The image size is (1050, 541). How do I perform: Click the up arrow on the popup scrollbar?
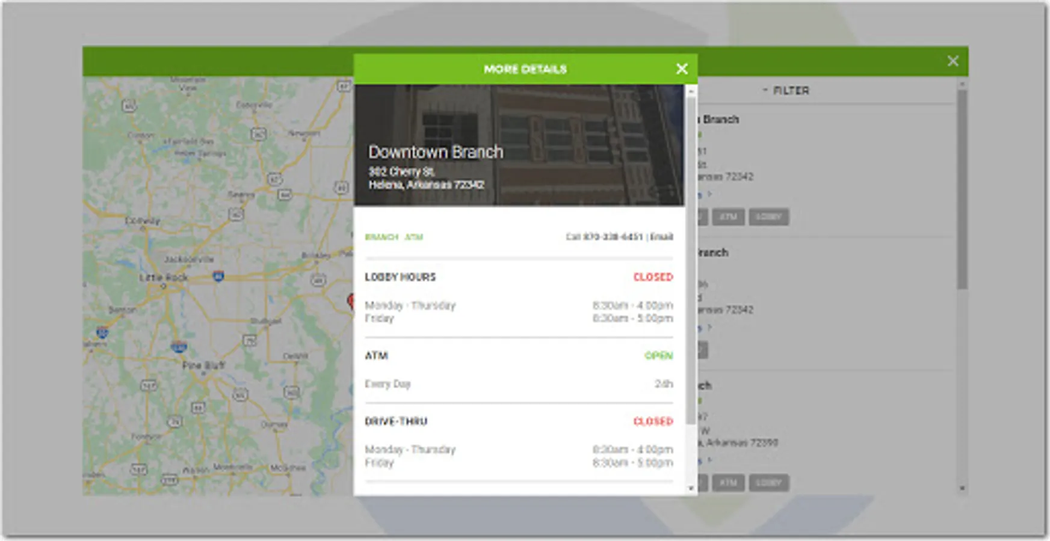(691, 90)
